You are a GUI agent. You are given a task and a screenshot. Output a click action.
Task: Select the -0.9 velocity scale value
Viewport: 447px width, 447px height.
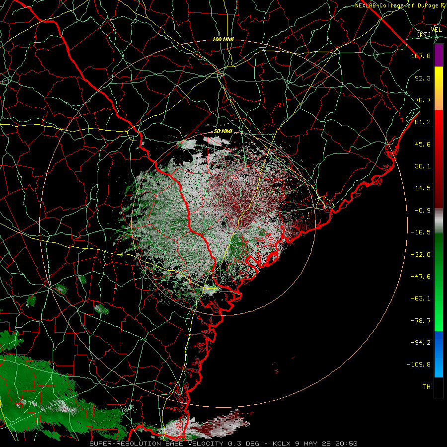[x=423, y=211]
